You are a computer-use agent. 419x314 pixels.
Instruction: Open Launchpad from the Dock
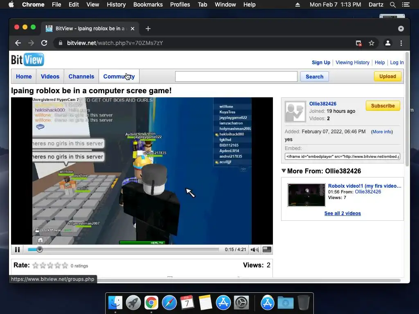pyautogui.click(x=133, y=303)
